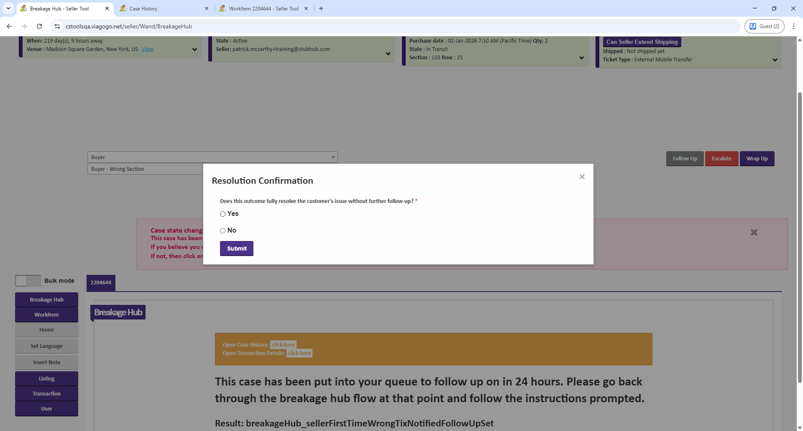Open the new tab plus icon
The width and height of the screenshot is (803, 431).
(x=321, y=8)
